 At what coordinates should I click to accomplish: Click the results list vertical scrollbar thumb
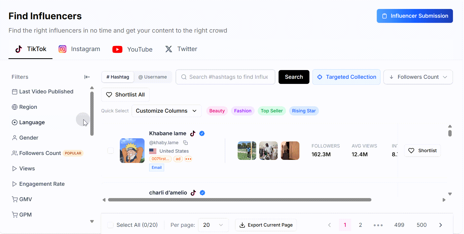tap(450, 133)
